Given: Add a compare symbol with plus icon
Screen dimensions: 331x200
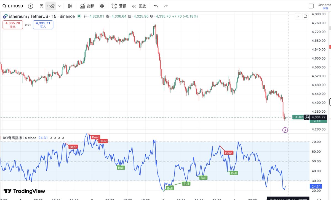Looking at the screenshot, I should 31,6.
